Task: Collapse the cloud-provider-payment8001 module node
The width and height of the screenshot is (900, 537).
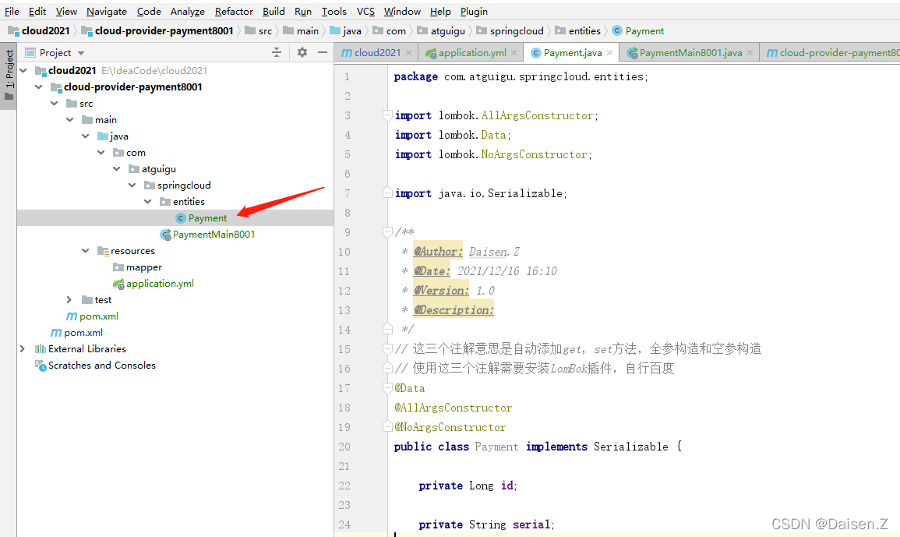Action: pyautogui.click(x=39, y=87)
